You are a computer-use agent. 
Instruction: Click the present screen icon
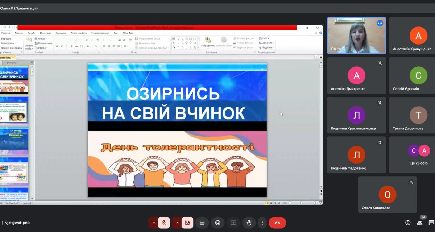pyautogui.click(x=233, y=223)
